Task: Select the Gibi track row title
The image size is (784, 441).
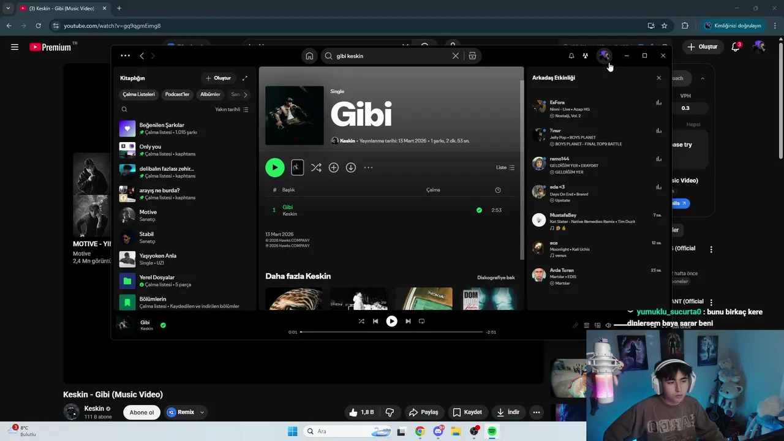Action: pyautogui.click(x=287, y=207)
